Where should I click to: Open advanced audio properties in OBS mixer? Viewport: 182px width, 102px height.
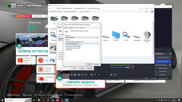[111, 75]
